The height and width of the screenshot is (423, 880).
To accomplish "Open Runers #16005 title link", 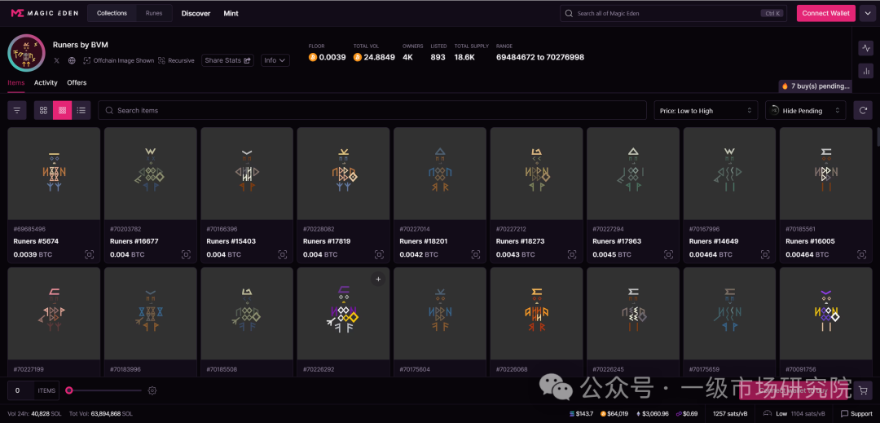I will point(811,241).
